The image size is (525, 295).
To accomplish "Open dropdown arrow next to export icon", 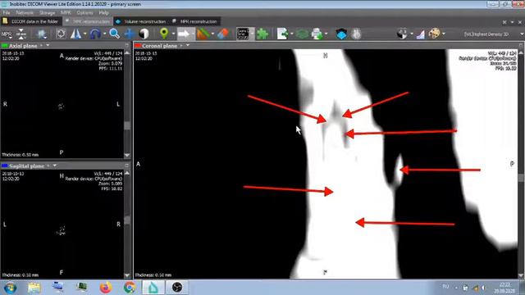I will click(292, 34).
